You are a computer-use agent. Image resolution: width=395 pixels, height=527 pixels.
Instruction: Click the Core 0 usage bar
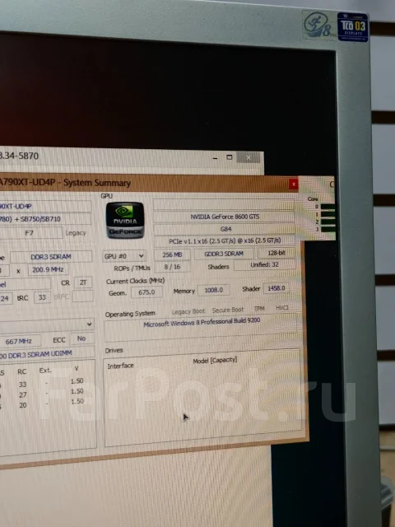[328, 207]
